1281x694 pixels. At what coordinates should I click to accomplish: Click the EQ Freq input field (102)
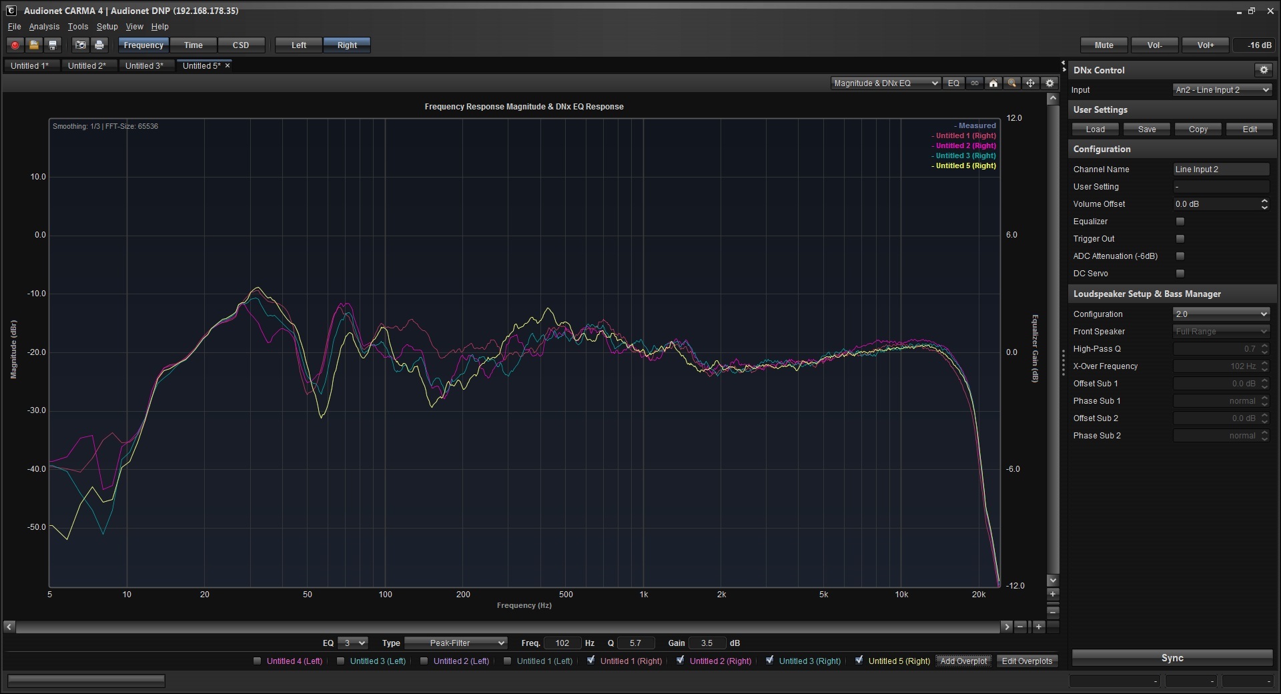[x=562, y=643]
